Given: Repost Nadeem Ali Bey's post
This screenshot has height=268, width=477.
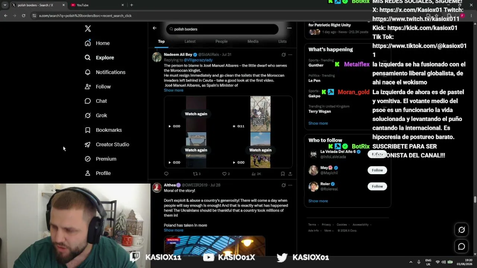Looking at the screenshot, I should 196,174.
